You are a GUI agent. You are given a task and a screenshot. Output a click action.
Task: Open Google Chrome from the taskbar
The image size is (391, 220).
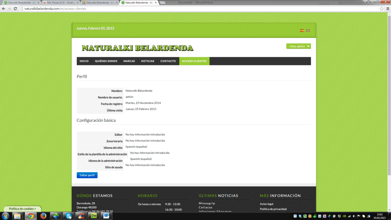31,216
